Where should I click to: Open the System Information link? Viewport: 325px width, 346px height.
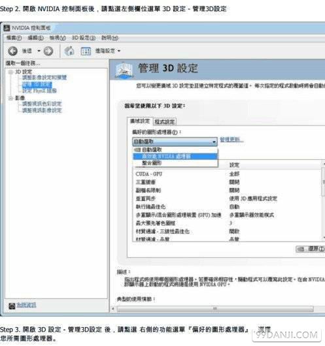26,305
